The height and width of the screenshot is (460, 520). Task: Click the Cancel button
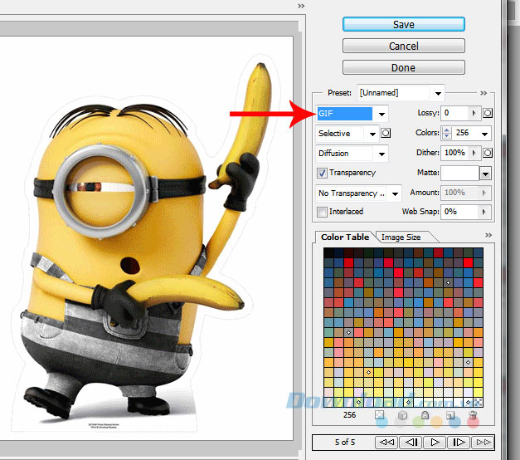pyautogui.click(x=403, y=46)
